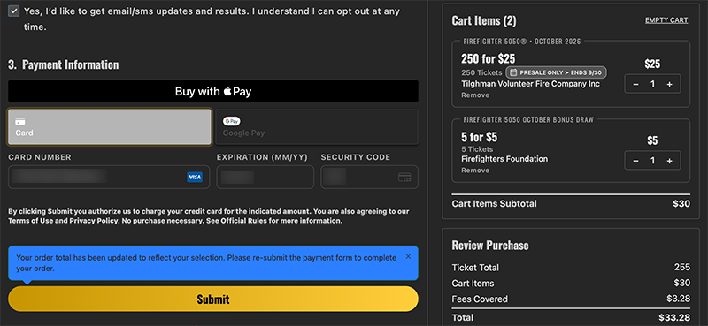This screenshot has width=708, height=326.
Task: Select the Card payment tab
Action: point(109,126)
